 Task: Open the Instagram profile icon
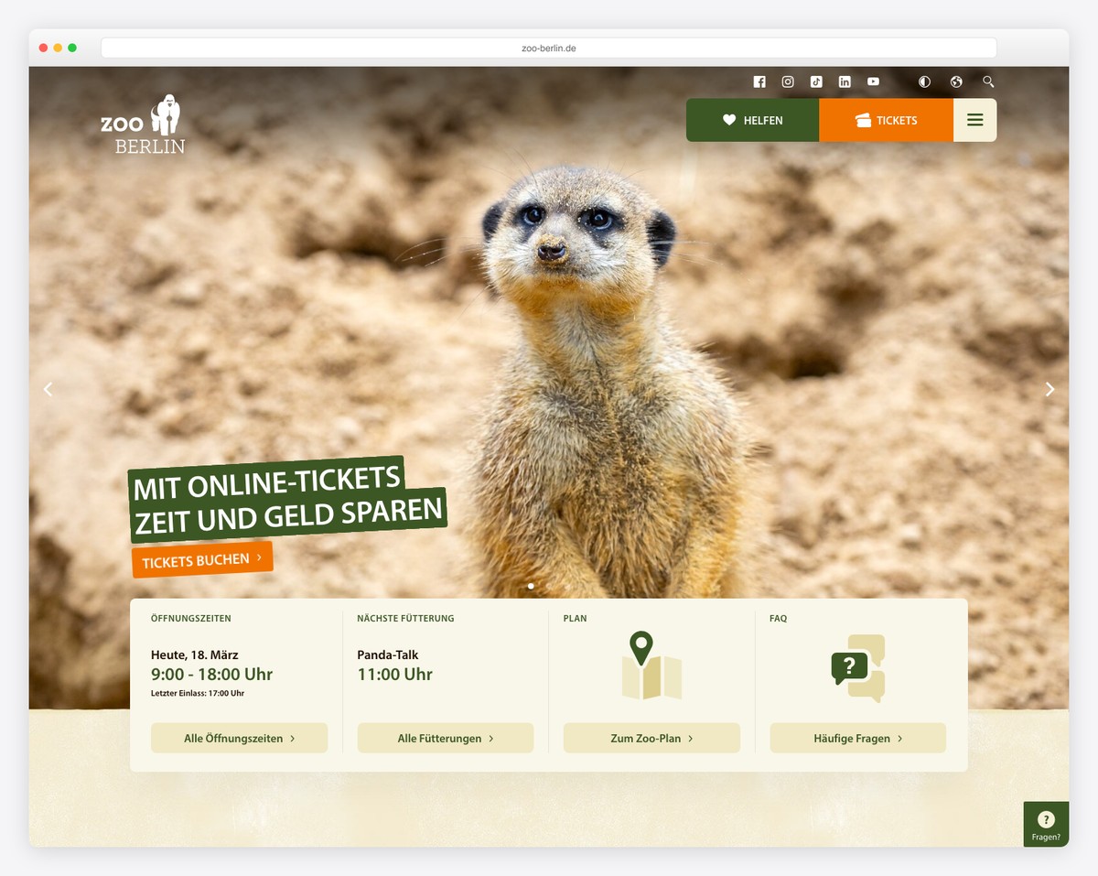pyautogui.click(x=788, y=81)
